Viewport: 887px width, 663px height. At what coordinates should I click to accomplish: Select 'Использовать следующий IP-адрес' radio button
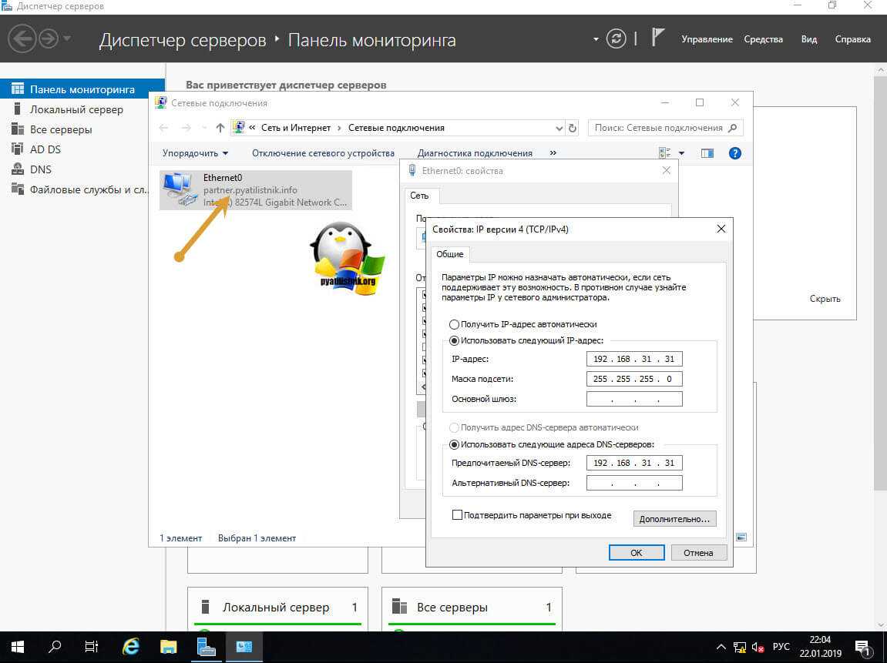click(455, 340)
